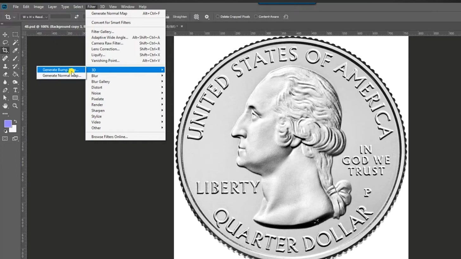The height and width of the screenshot is (259, 461).
Task: Enable Delete Cropped Pixels
Action: [x=218, y=16]
